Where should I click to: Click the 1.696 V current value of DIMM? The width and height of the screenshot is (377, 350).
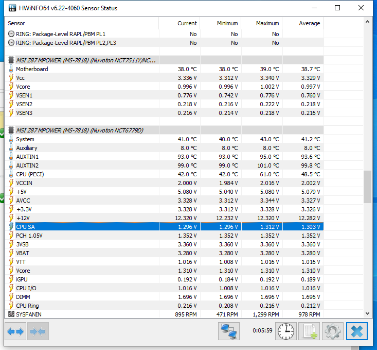coord(187,297)
